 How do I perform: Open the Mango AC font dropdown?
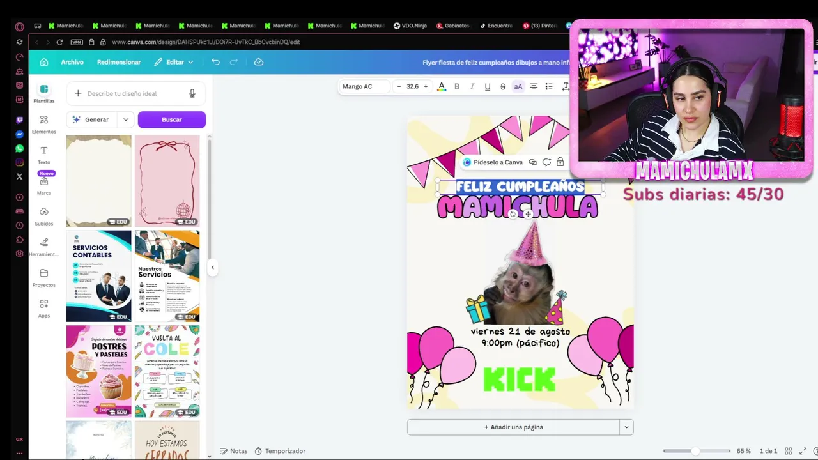pos(364,86)
